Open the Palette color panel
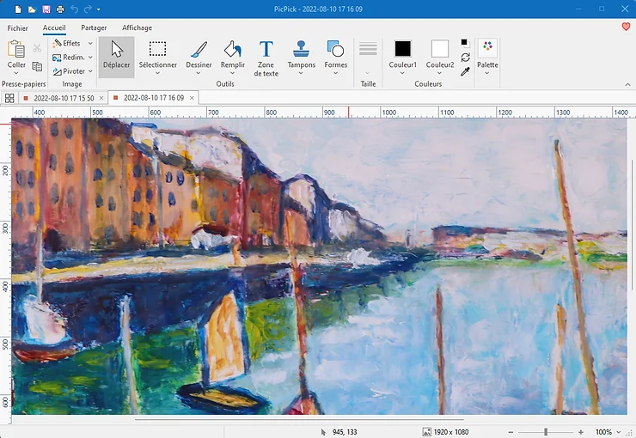 pyautogui.click(x=487, y=57)
